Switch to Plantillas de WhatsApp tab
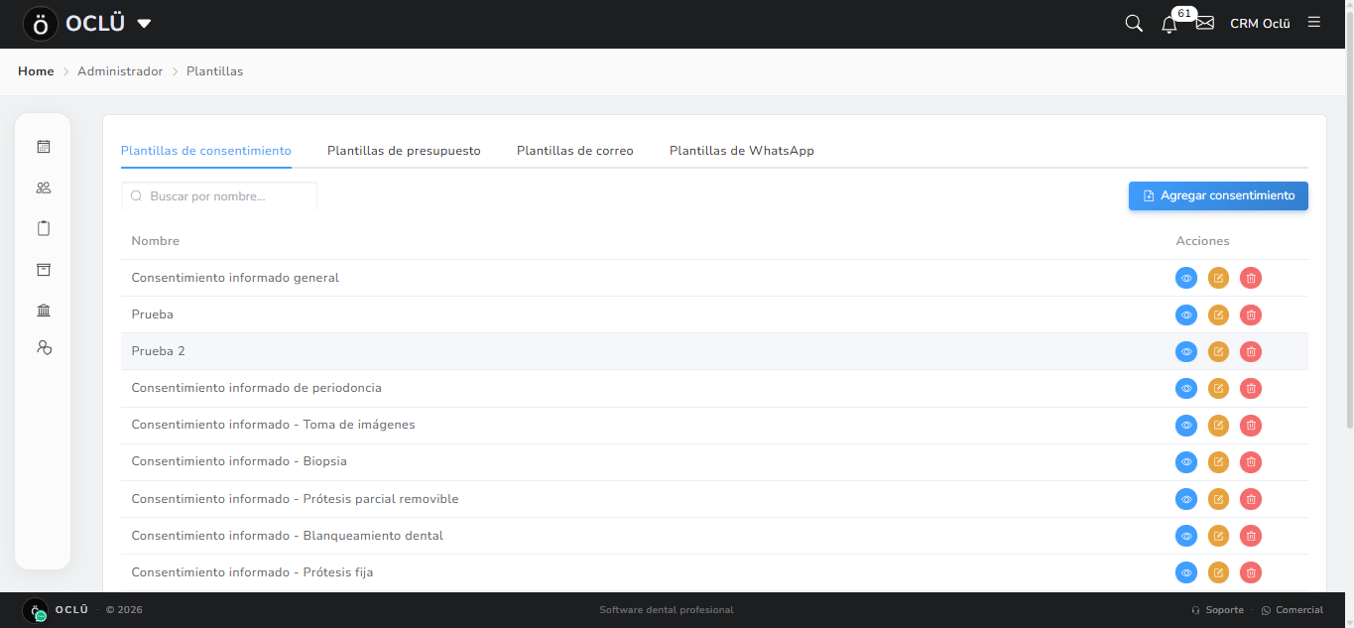The height and width of the screenshot is (628, 1354). coord(742,151)
